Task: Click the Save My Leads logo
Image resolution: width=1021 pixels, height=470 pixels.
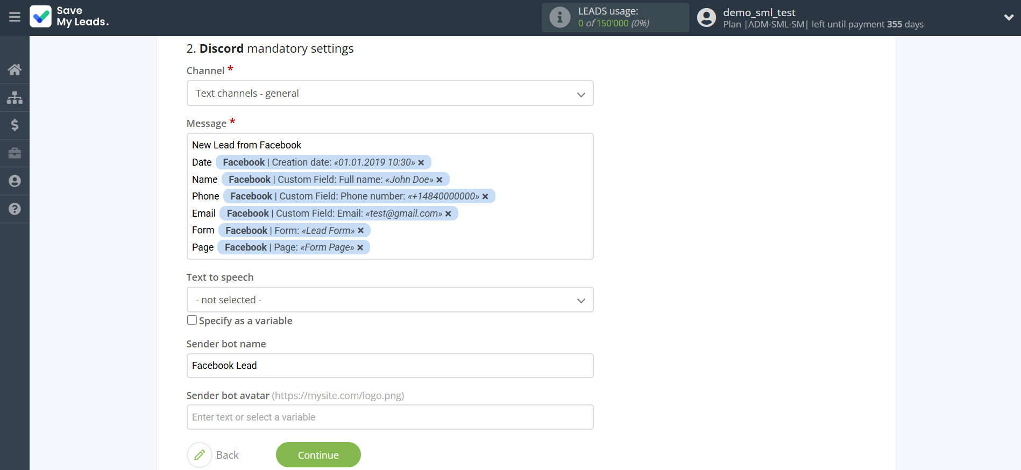Action: (69, 17)
